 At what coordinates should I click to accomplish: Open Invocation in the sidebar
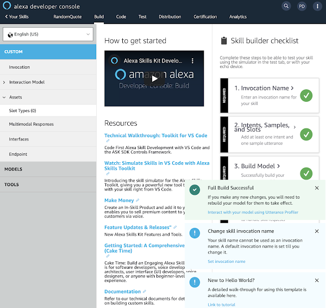click(x=48, y=67)
